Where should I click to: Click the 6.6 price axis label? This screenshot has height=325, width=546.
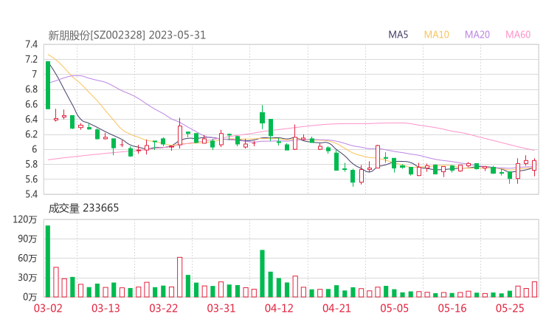click(31, 104)
